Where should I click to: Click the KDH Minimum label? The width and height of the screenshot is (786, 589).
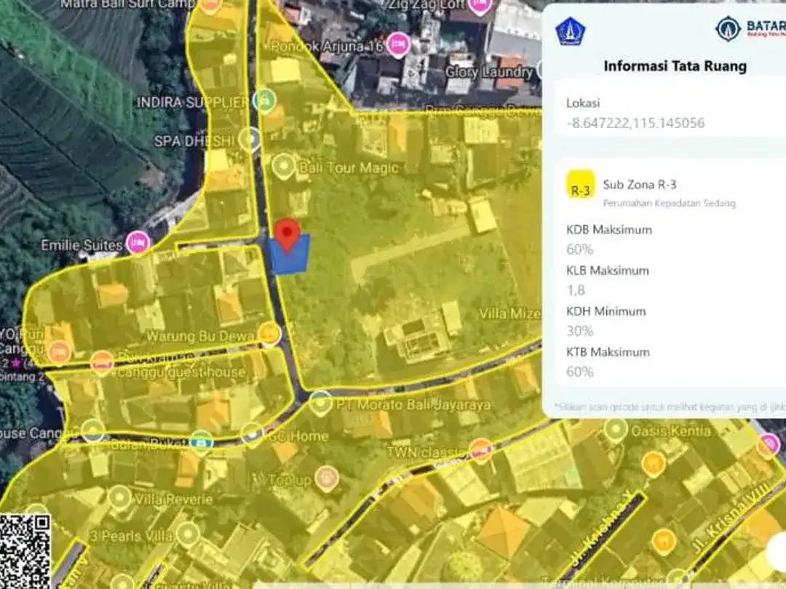click(606, 311)
